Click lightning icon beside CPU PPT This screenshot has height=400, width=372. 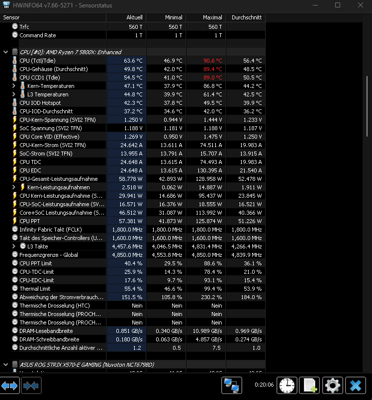click(15, 221)
